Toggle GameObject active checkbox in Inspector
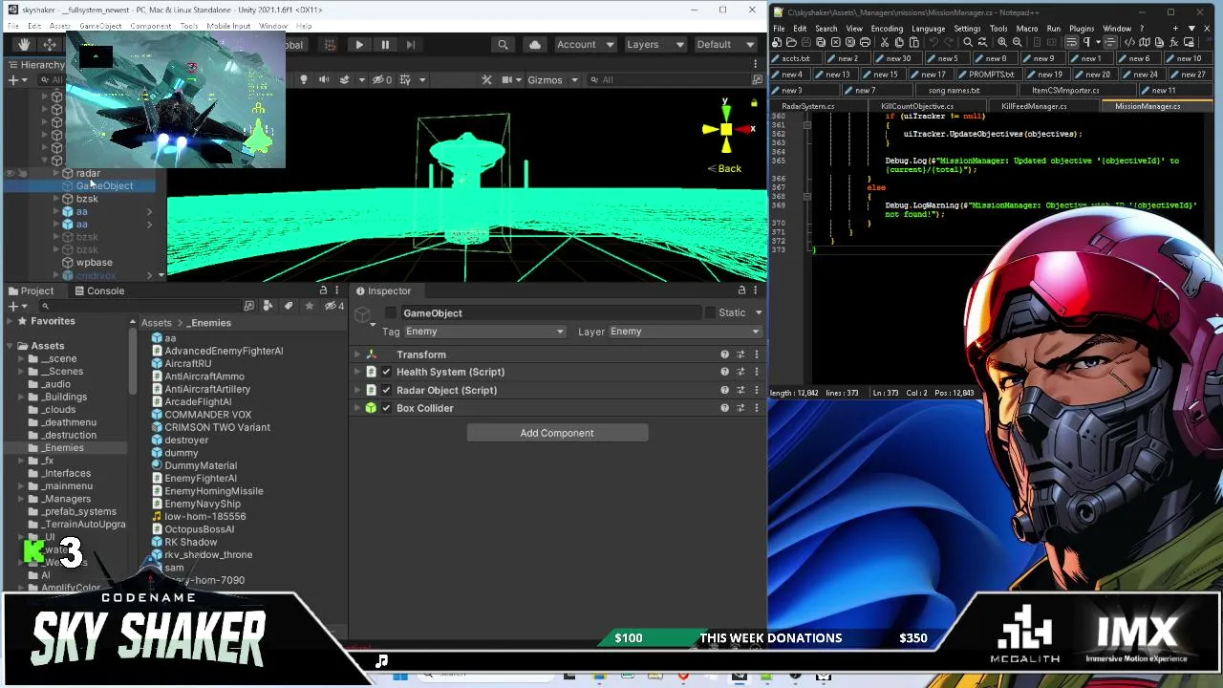This screenshot has height=688, width=1223. tap(391, 313)
